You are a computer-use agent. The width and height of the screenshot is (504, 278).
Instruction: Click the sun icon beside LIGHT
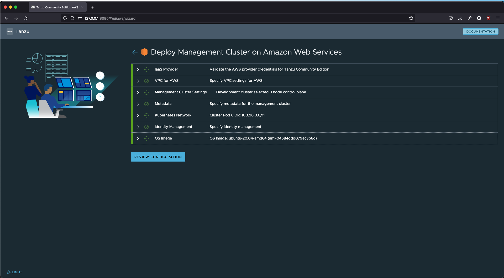pyautogui.click(x=9, y=272)
